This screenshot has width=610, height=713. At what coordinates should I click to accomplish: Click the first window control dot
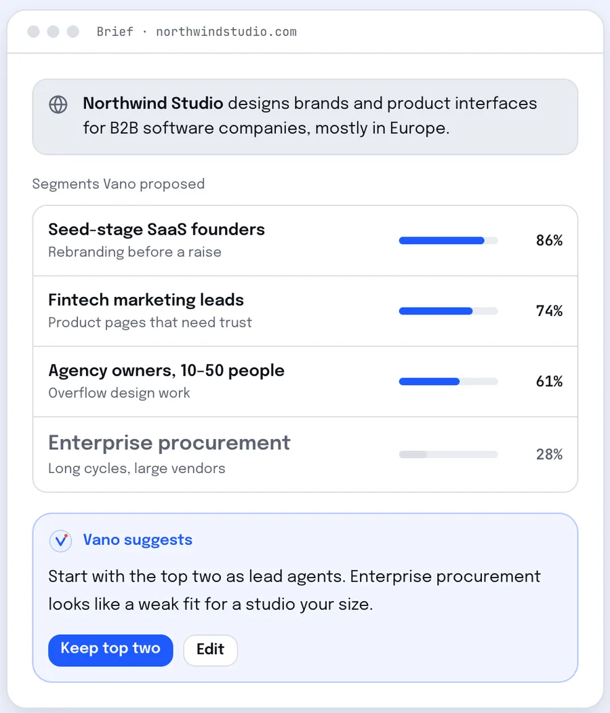(33, 32)
